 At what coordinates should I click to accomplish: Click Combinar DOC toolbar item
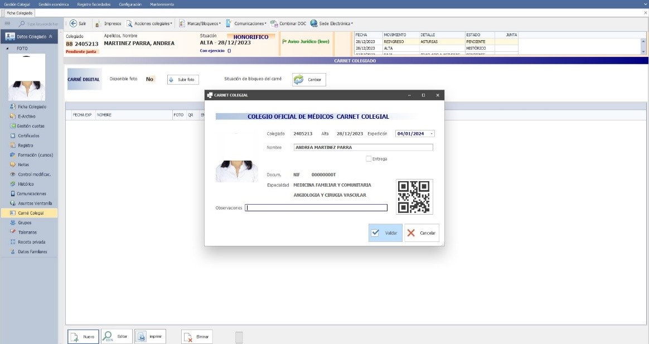(x=288, y=23)
